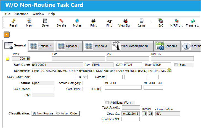Click the Status field showing Open
The image size is (201, 128).
coord(43,83)
